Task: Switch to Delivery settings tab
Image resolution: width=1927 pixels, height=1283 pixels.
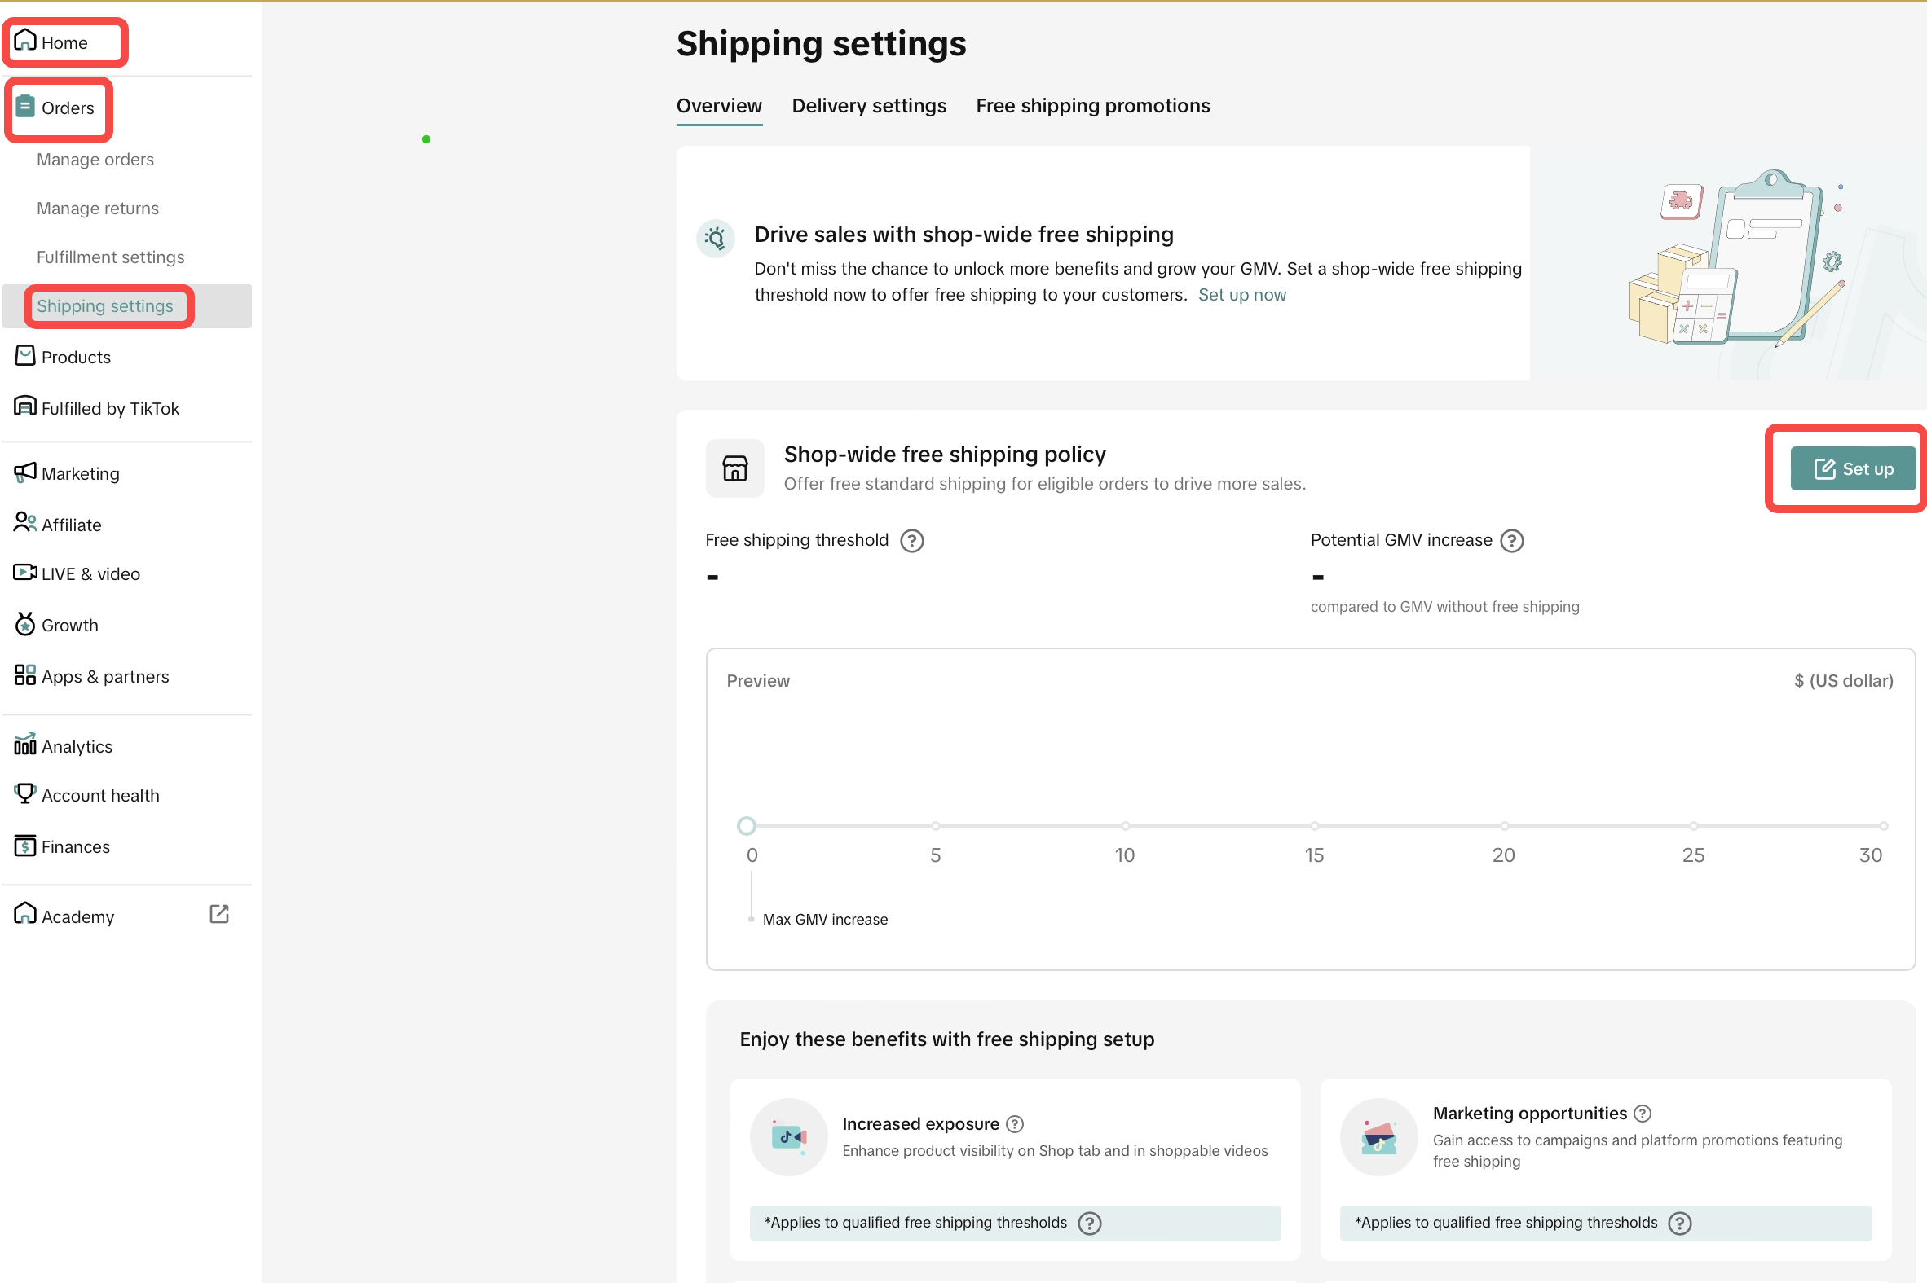Action: [x=869, y=107]
